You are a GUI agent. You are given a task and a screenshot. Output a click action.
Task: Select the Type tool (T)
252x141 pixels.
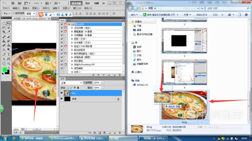[x=9, y=54]
